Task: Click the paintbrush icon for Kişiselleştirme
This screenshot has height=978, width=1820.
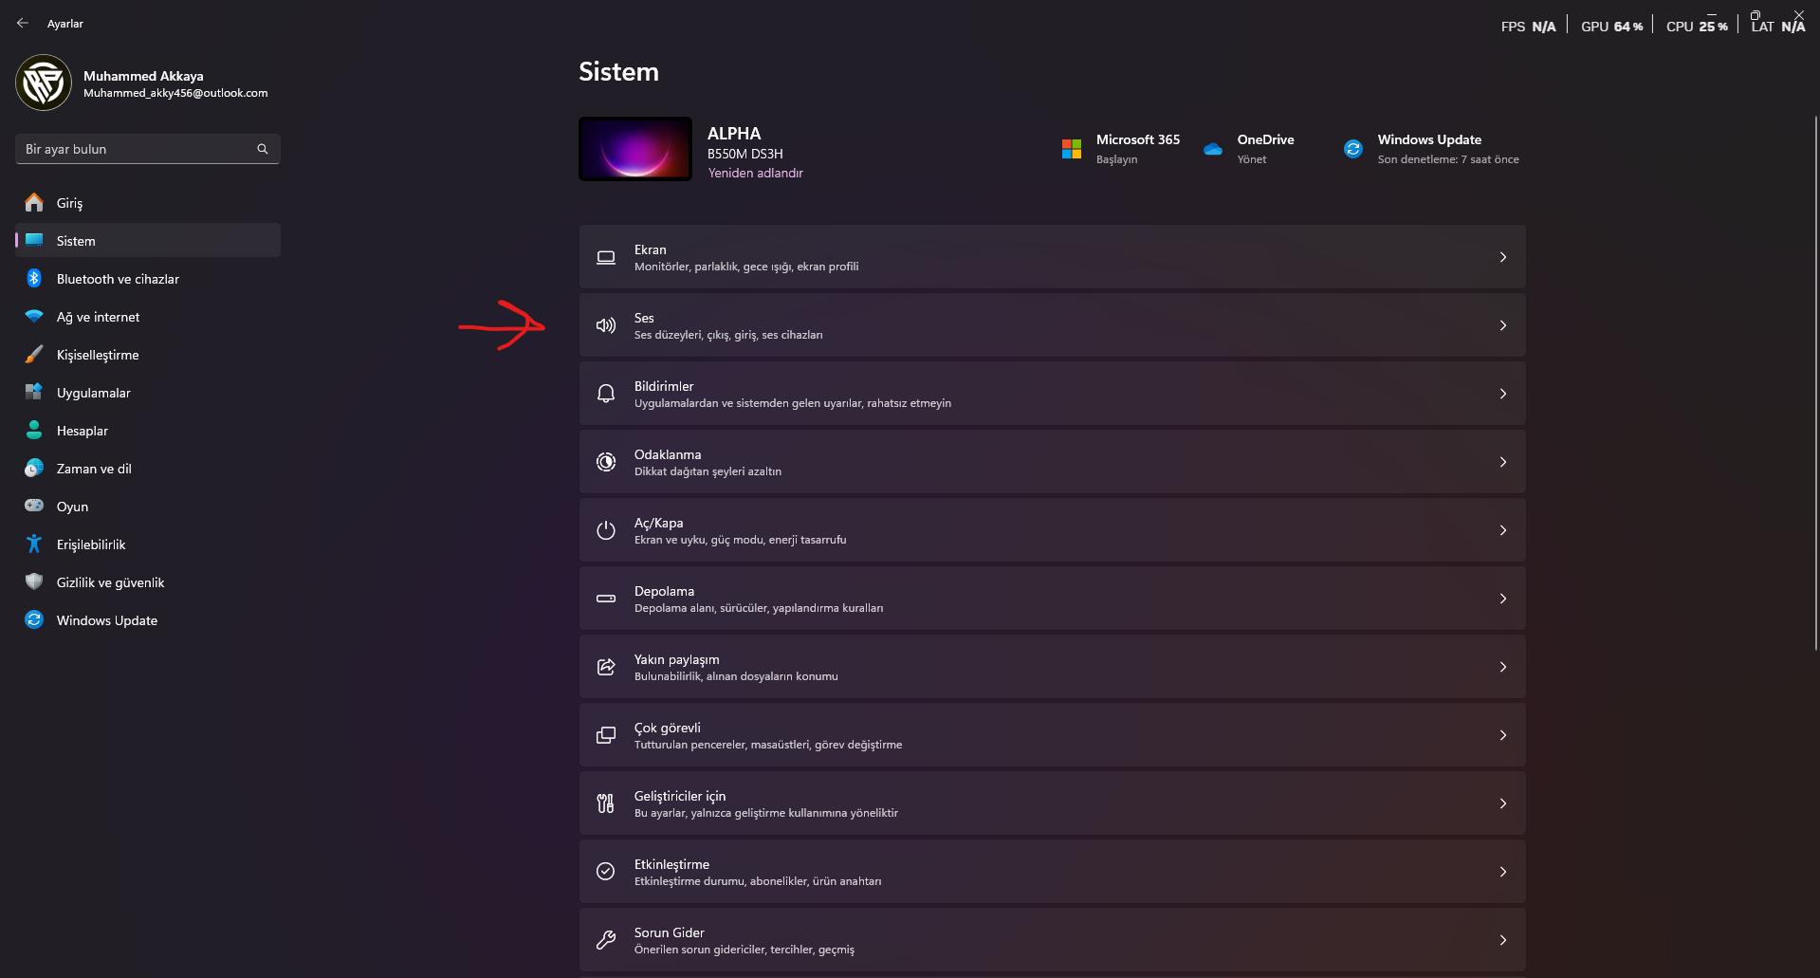Action: pos(34,354)
